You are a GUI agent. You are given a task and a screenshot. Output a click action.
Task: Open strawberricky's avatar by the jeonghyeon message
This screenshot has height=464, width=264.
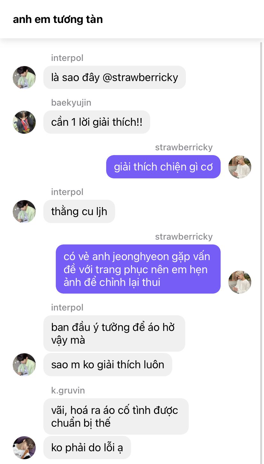pyautogui.click(x=240, y=282)
